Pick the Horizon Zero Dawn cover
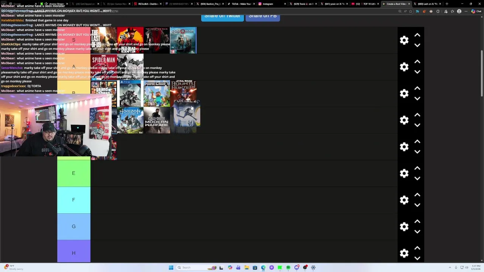The width and height of the screenshot is (484, 272). [x=130, y=121]
